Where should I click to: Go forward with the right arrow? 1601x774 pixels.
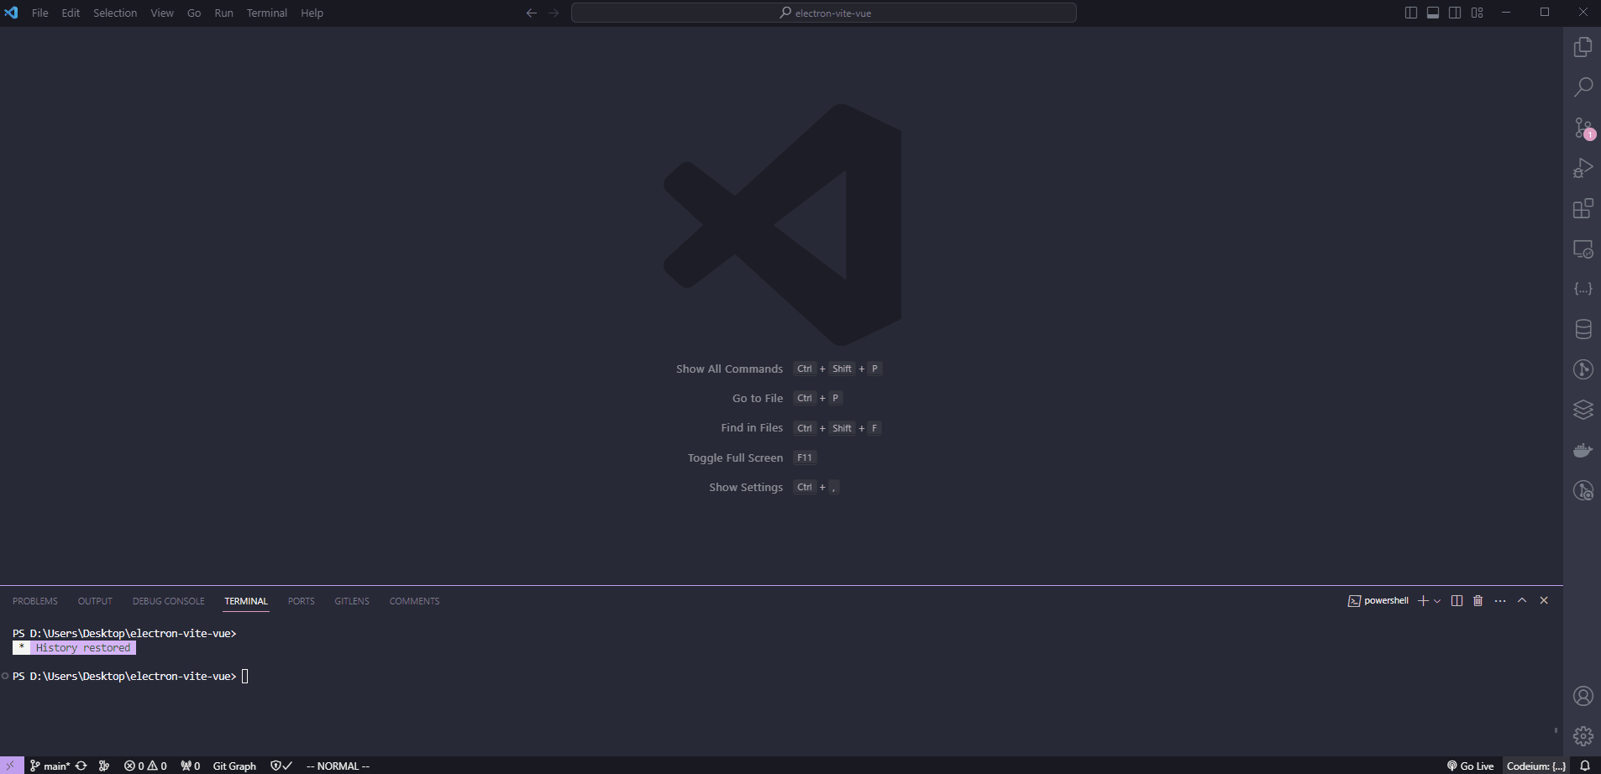[554, 13]
